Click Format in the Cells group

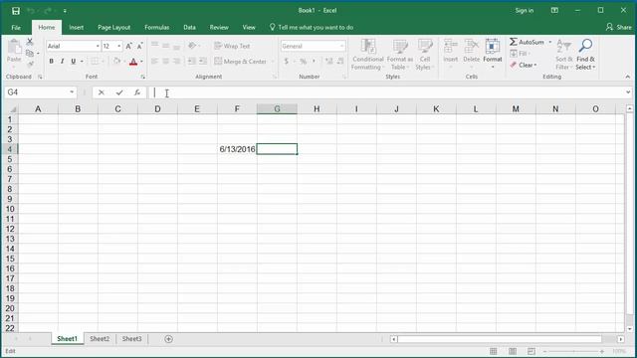point(493,54)
